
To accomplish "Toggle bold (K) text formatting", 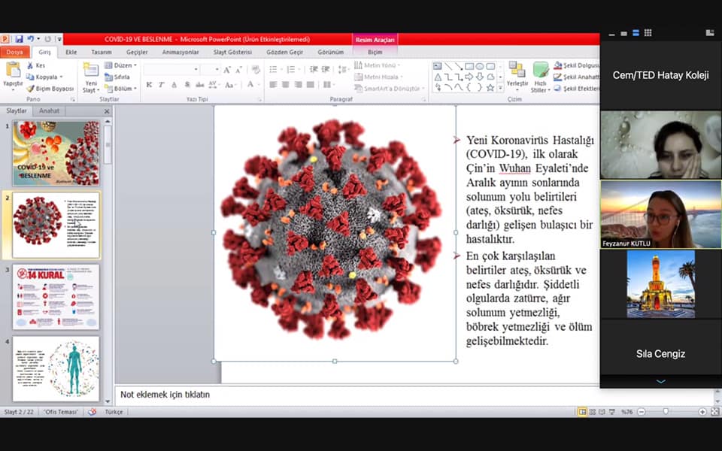I will (x=149, y=85).
